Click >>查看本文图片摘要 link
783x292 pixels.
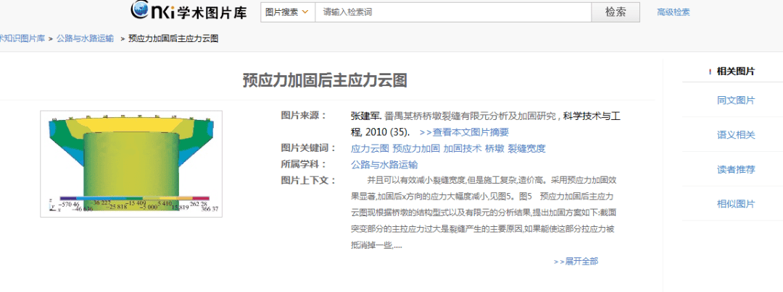point(465,132)
